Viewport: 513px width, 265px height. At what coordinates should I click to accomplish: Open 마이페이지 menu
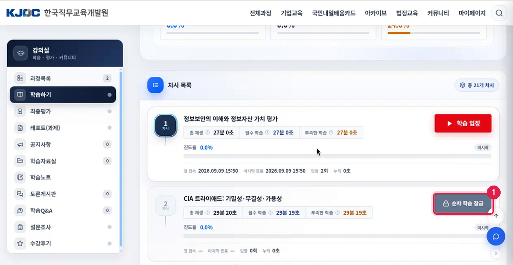tap(472, 13)
